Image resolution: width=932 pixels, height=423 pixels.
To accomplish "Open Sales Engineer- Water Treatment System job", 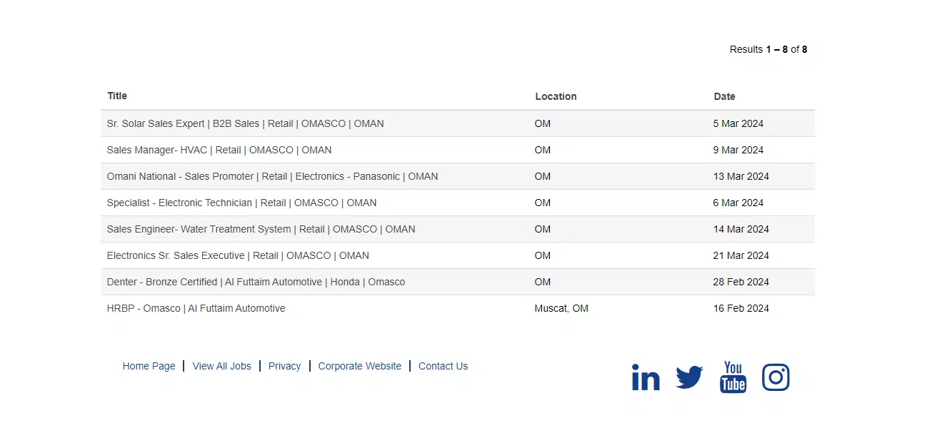I will pos(261,229).
